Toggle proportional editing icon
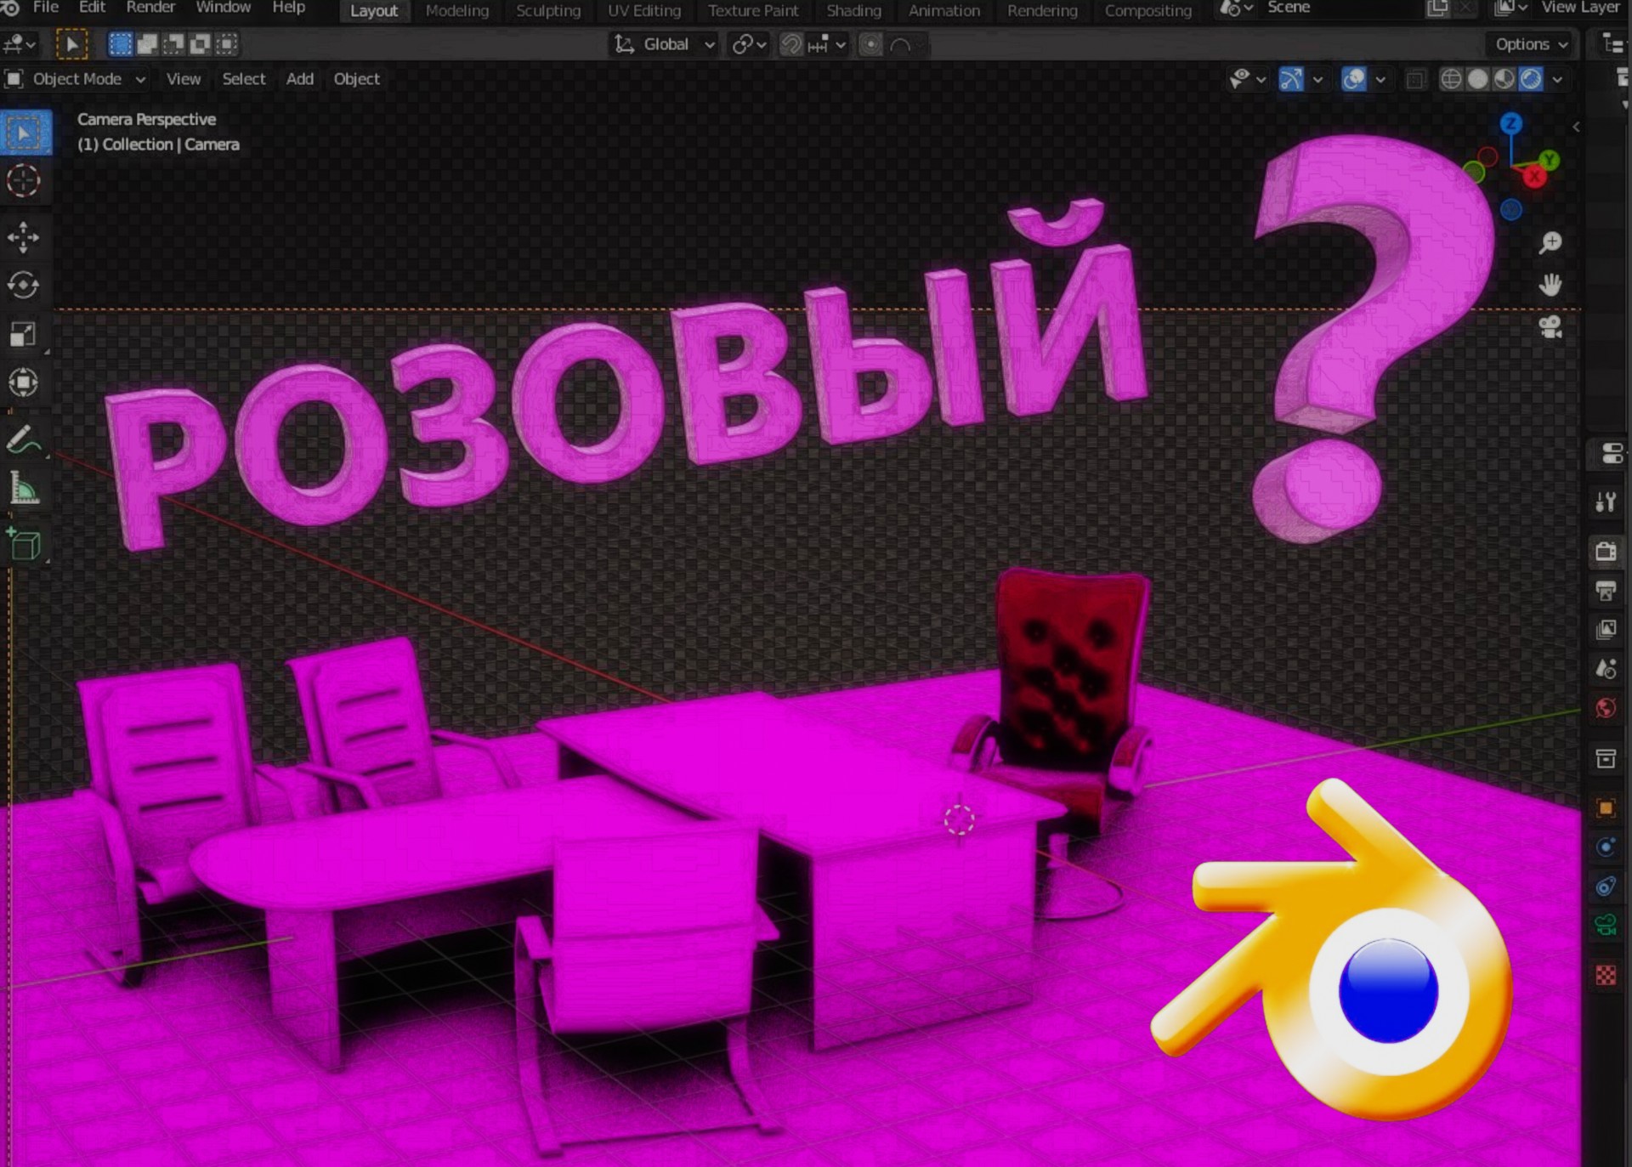The width and height of the screenshot is (1632, 1167). 870,44
